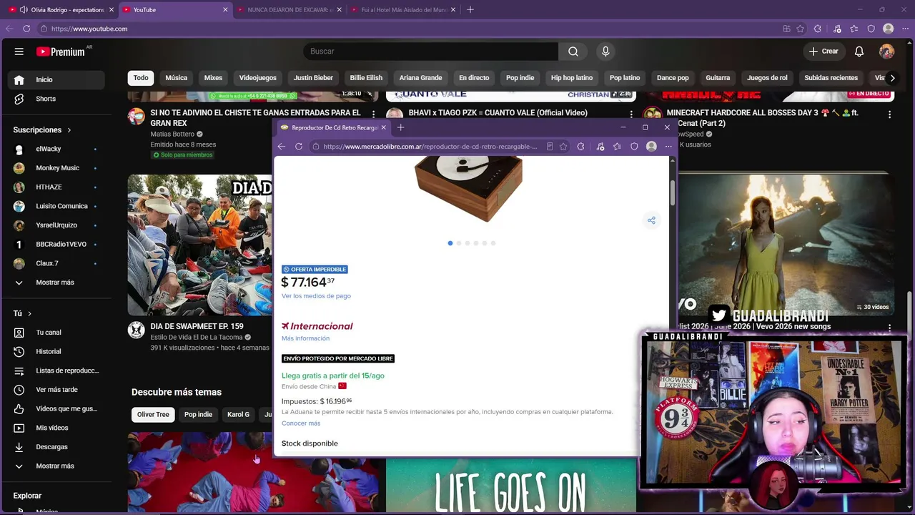Show more subscriptions under Claux.7
The height and width of the screenshot is (515, 915).
click(55, 283)
